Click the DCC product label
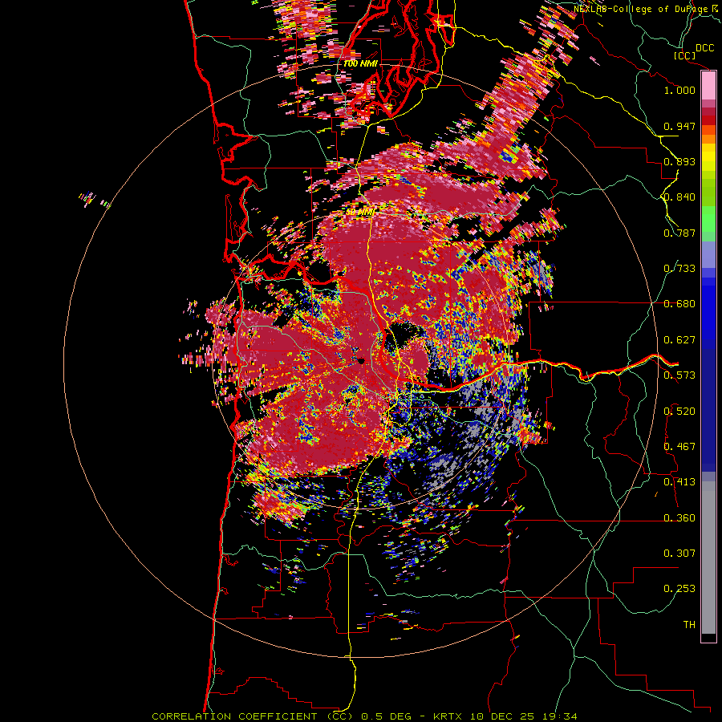Image resolution: width=722 pixels, height=722 pixels. [705, 48]
